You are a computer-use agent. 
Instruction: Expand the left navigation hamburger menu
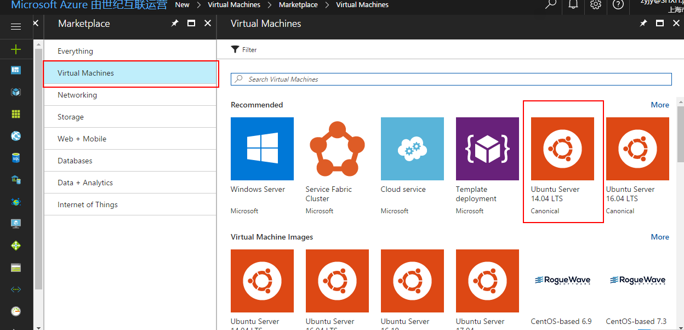point(16,26)
